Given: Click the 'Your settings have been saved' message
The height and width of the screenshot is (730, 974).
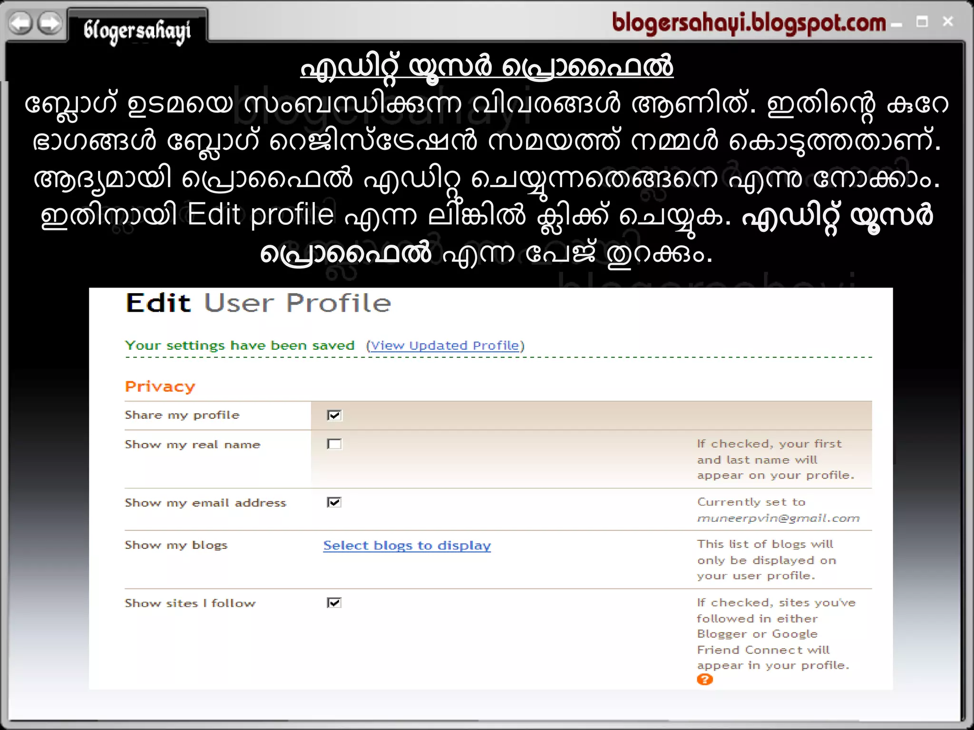Looking at the screenshot, I should click(x=240, y=346).
